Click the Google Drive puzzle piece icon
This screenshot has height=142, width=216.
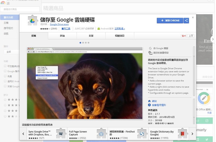pos(33,21)
